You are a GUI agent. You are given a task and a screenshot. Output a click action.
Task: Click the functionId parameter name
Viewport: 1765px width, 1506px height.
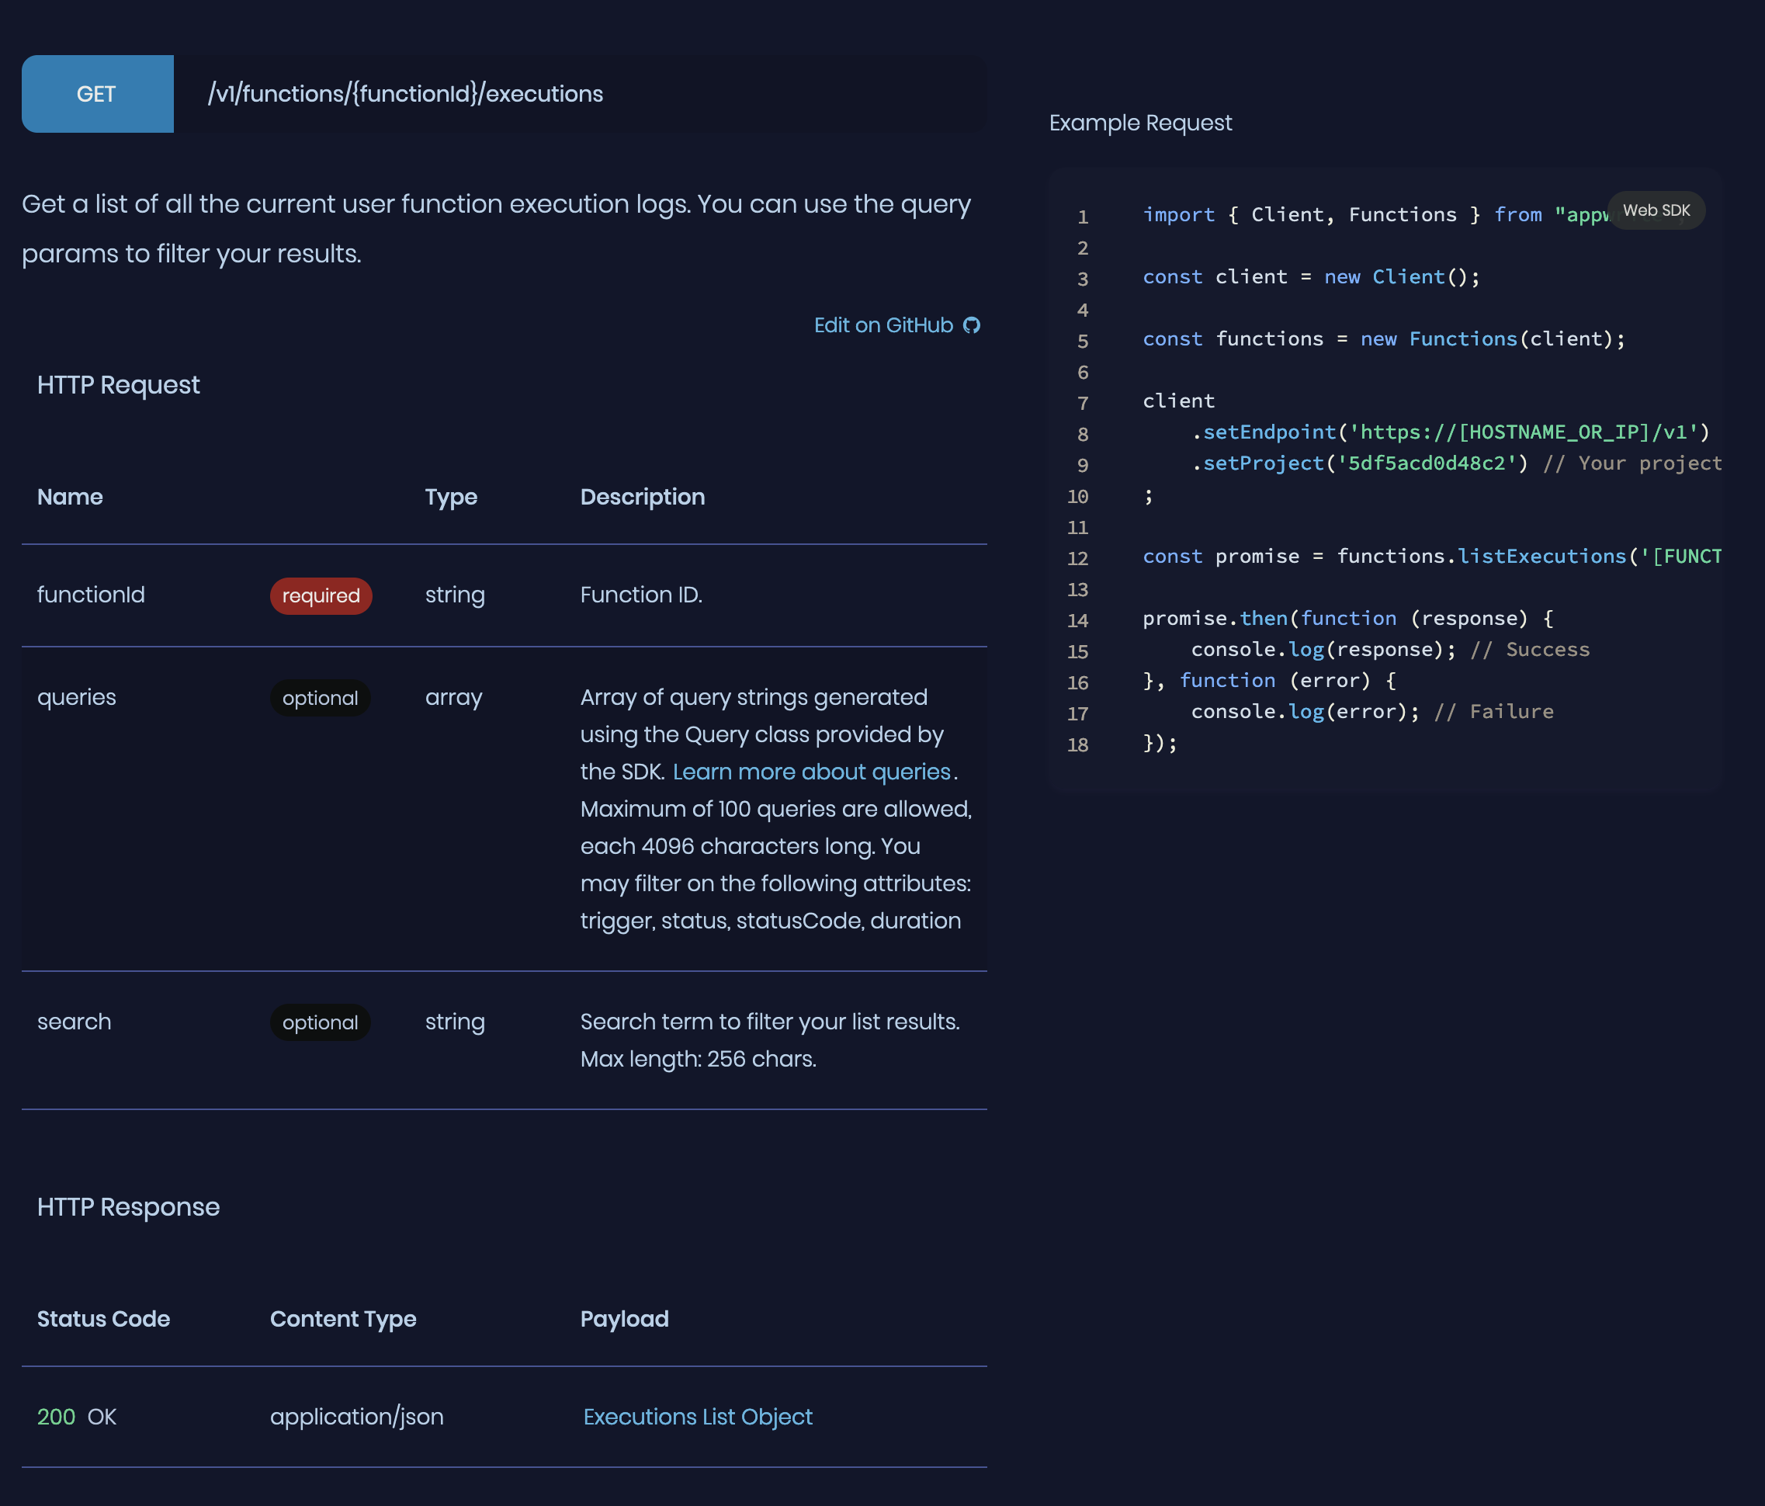click(91, 595)
